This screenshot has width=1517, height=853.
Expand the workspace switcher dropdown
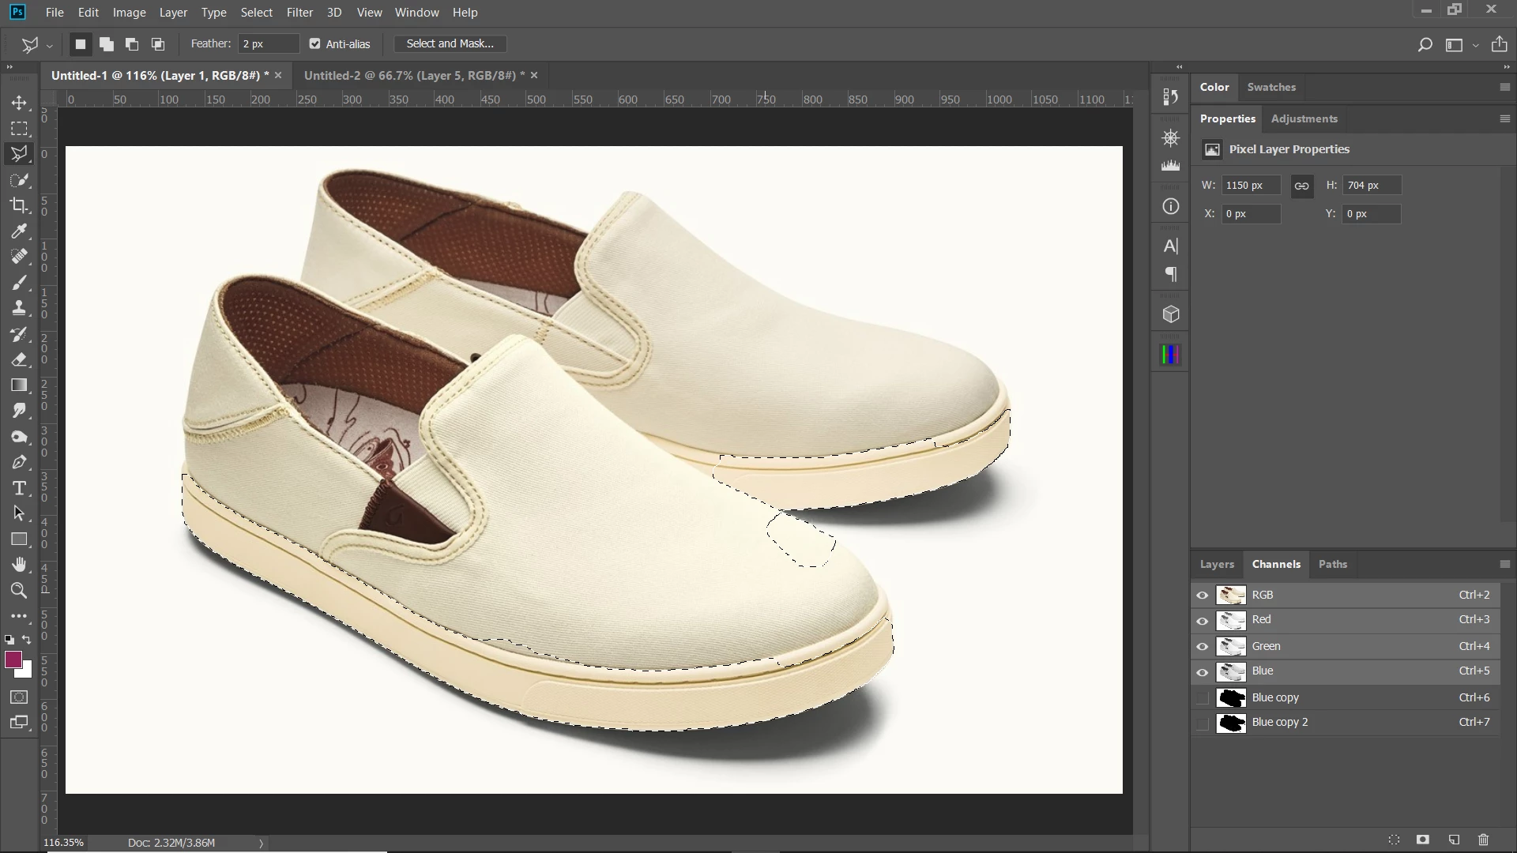point(1475,45)
